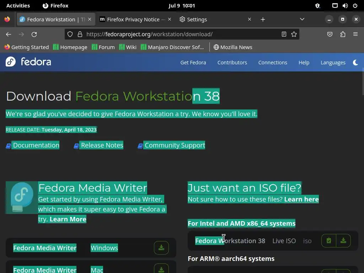Close the Settings tab

(x=250, y=19)
